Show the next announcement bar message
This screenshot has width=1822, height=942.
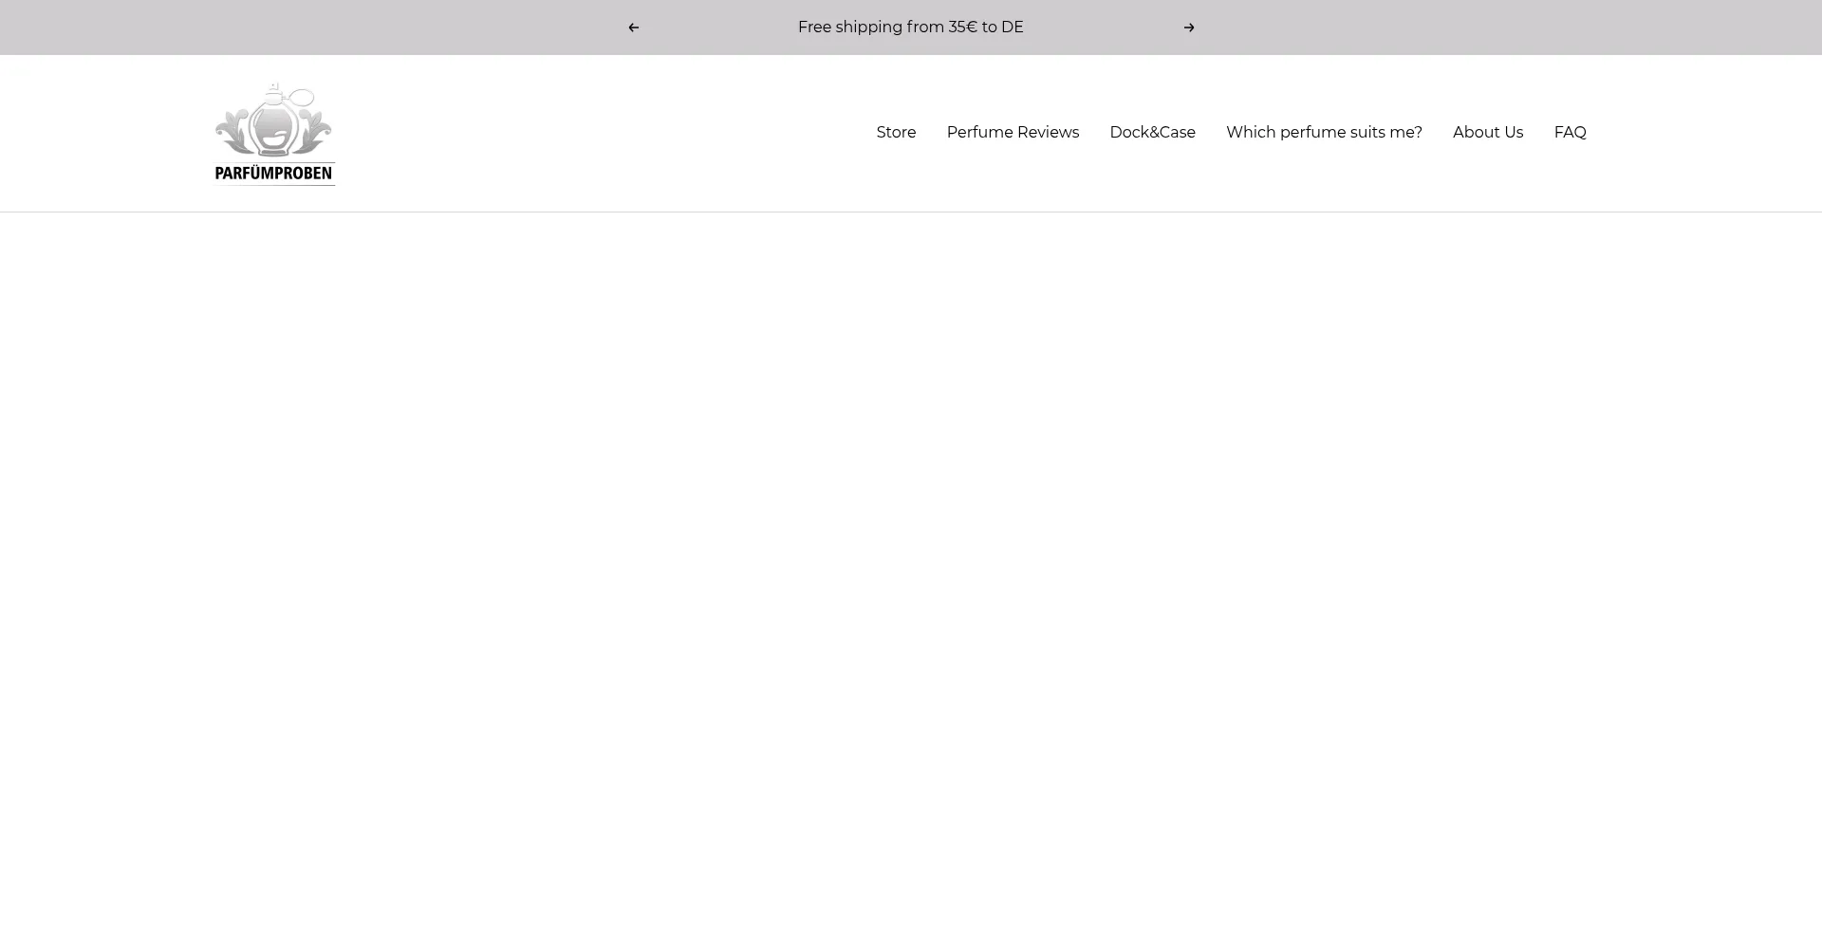click(x=1188, y=28)
